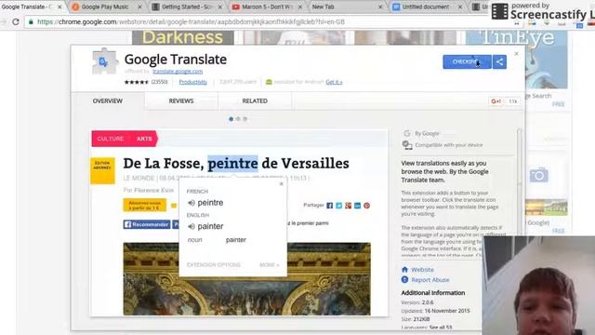595x335 pixels.
Task: Click the Facebook Recommander button
Action: [147, 224]
